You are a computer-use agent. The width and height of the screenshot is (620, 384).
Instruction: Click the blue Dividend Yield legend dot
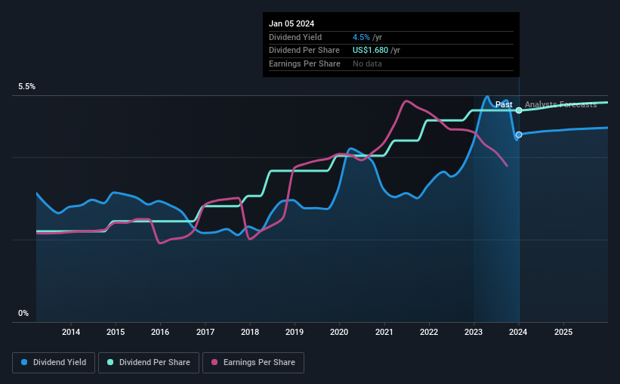(x=24, y=362)
